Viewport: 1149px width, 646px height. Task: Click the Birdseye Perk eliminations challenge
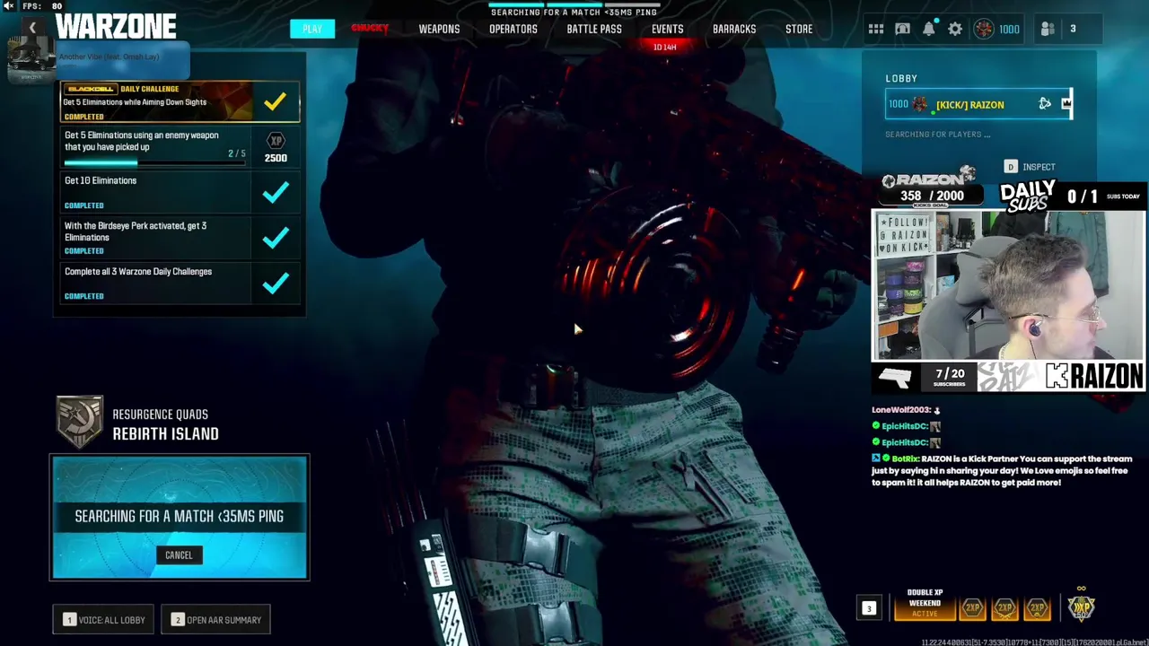180,238
